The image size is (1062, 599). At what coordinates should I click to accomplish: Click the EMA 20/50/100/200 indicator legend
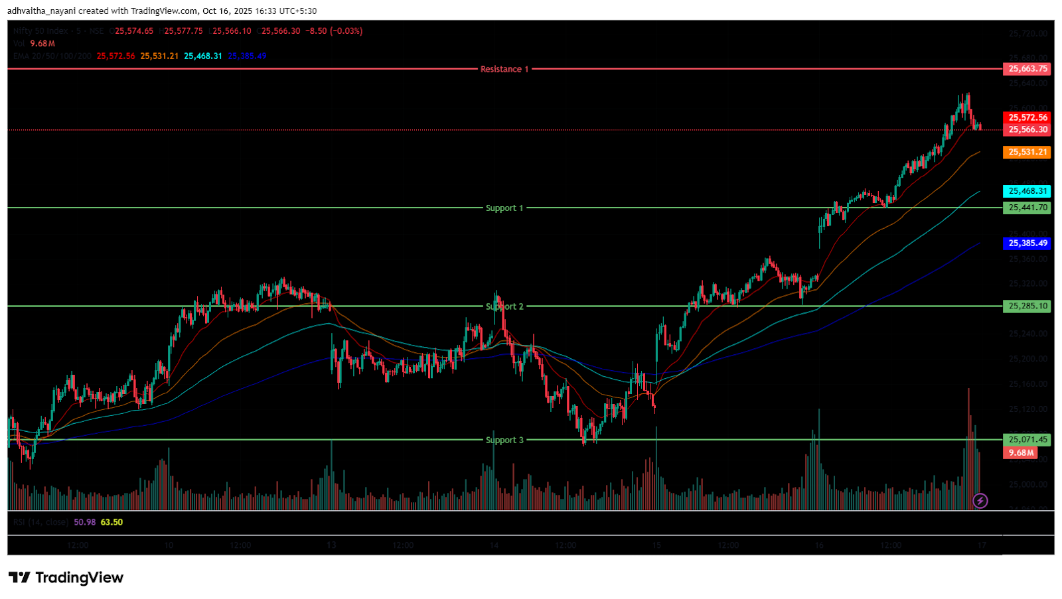tap(52, 56)
